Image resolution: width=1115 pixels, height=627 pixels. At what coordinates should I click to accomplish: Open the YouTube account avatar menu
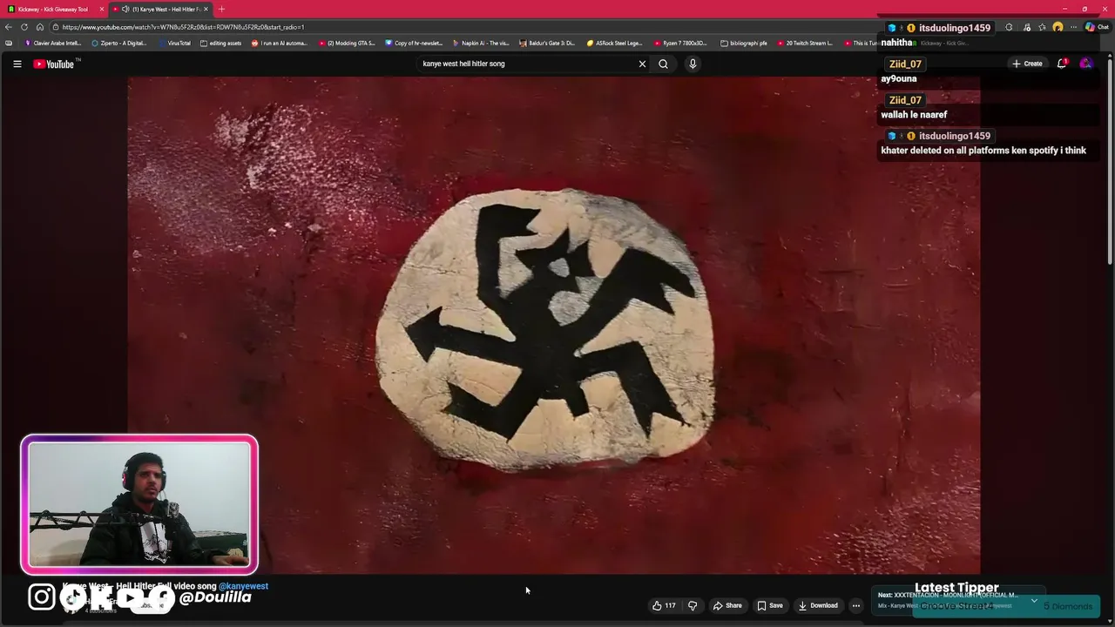[1086, 64]
